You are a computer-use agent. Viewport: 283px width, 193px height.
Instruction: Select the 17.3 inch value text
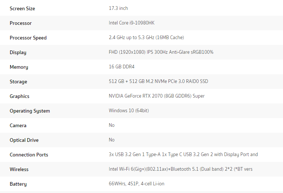[118, 8]
